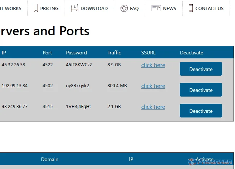Select password 45fT8KWCzZ
The image size is (235, 169).
coord(79,65)
